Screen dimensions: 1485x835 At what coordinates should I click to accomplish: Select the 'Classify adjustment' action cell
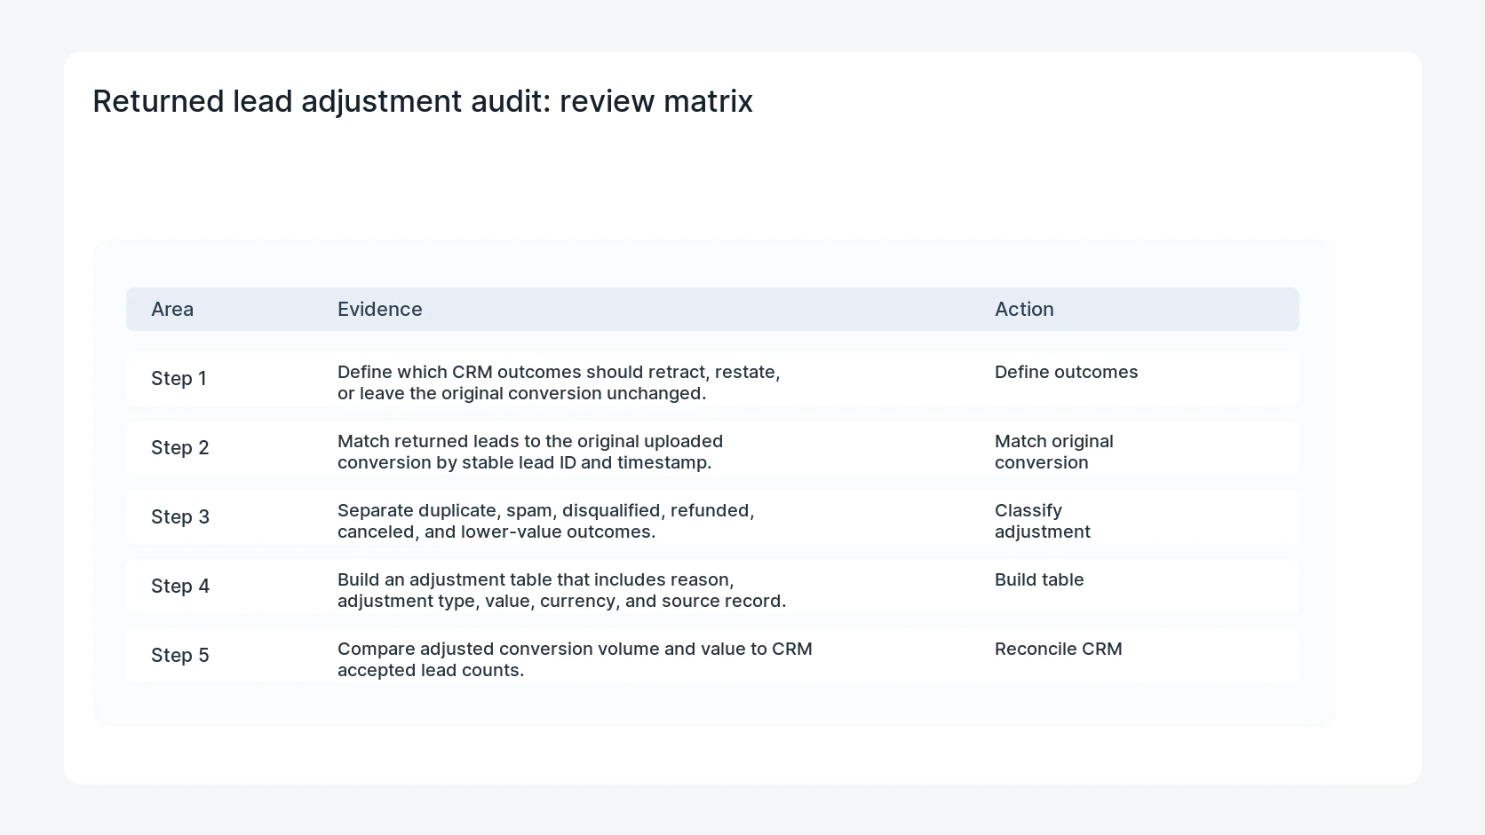click(1043, 521)
